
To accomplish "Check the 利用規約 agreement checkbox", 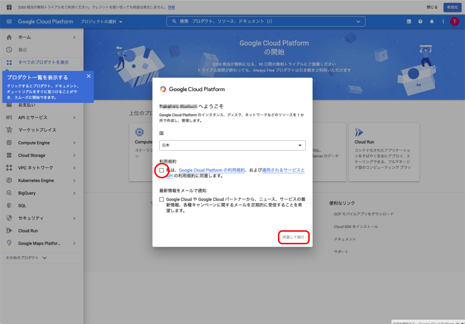I will [162, 170].
